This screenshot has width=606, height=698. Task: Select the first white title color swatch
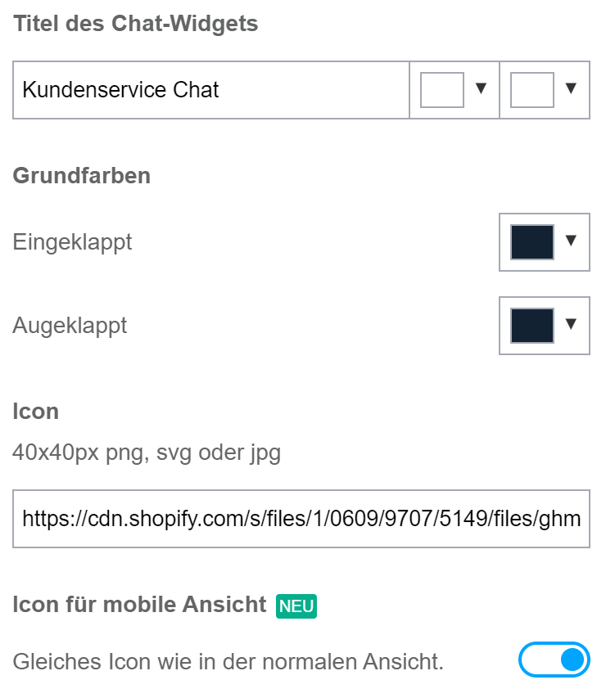click(x=442, y=90)
